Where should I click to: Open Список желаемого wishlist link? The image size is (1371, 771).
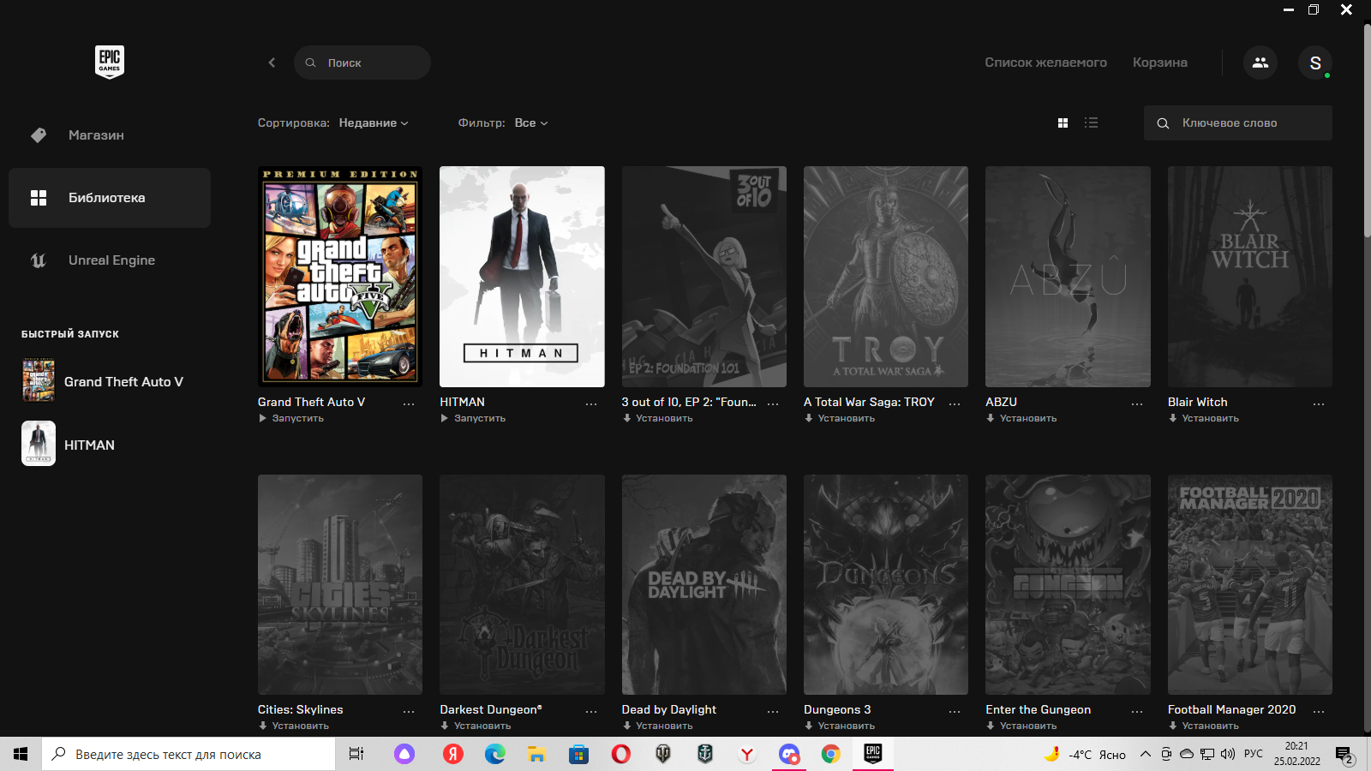(x=1045, y=63)
